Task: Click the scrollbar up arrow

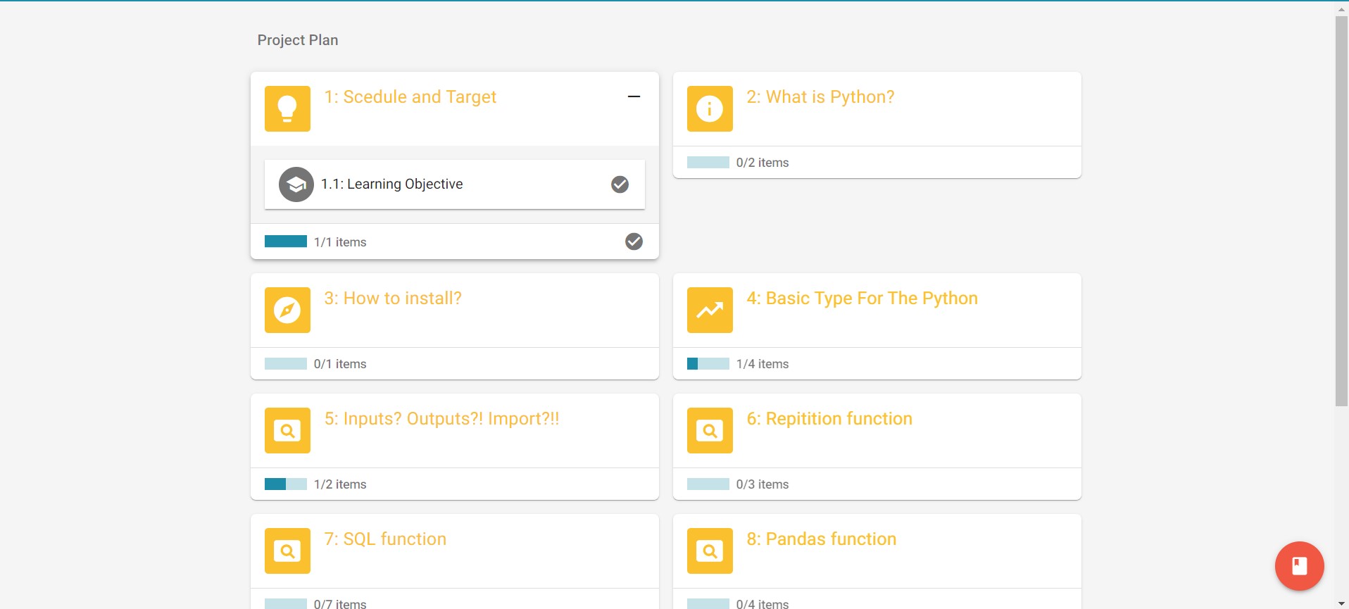Action: 1341,10
